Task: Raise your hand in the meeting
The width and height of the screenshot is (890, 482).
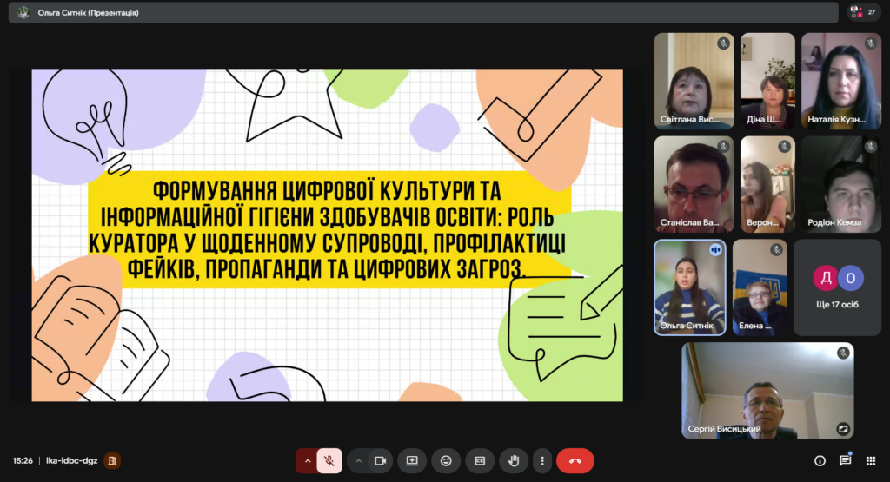Action: 513,460
